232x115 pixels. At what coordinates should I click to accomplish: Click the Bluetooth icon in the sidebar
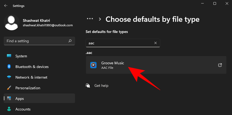(x=9, y=67)
